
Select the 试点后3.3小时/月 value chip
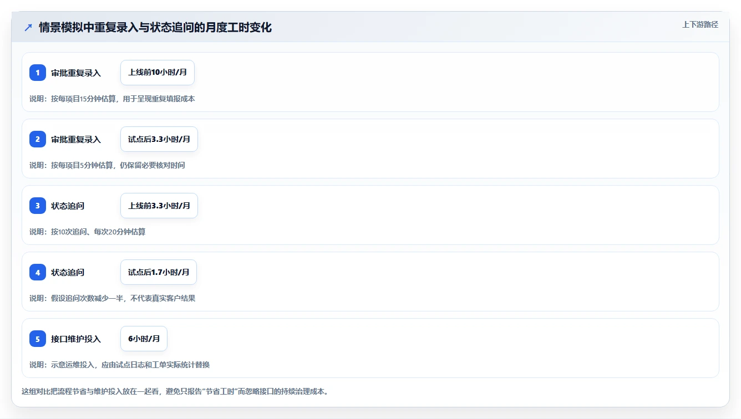coord(159,139)
